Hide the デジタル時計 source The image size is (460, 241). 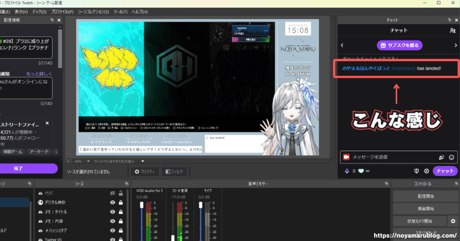pos(113,202)
